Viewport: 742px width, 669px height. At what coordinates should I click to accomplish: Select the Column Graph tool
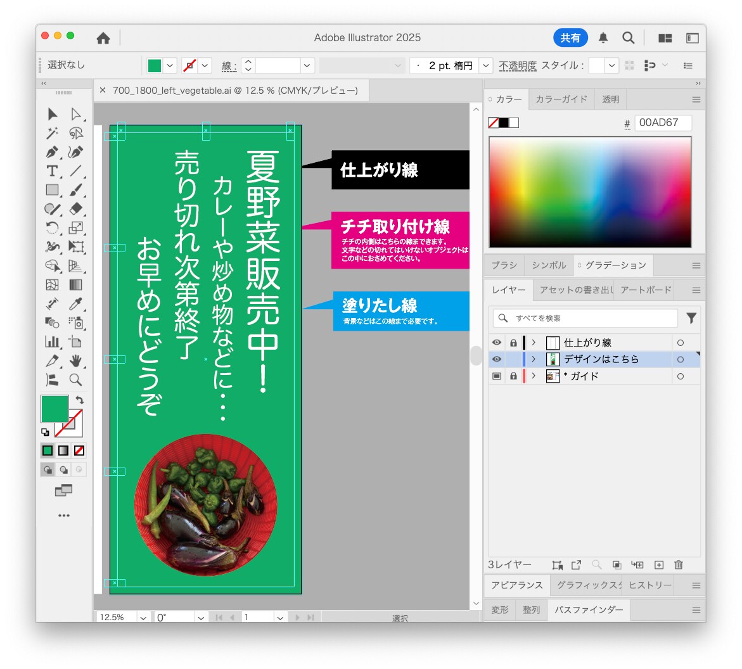(x=53, y=341)
